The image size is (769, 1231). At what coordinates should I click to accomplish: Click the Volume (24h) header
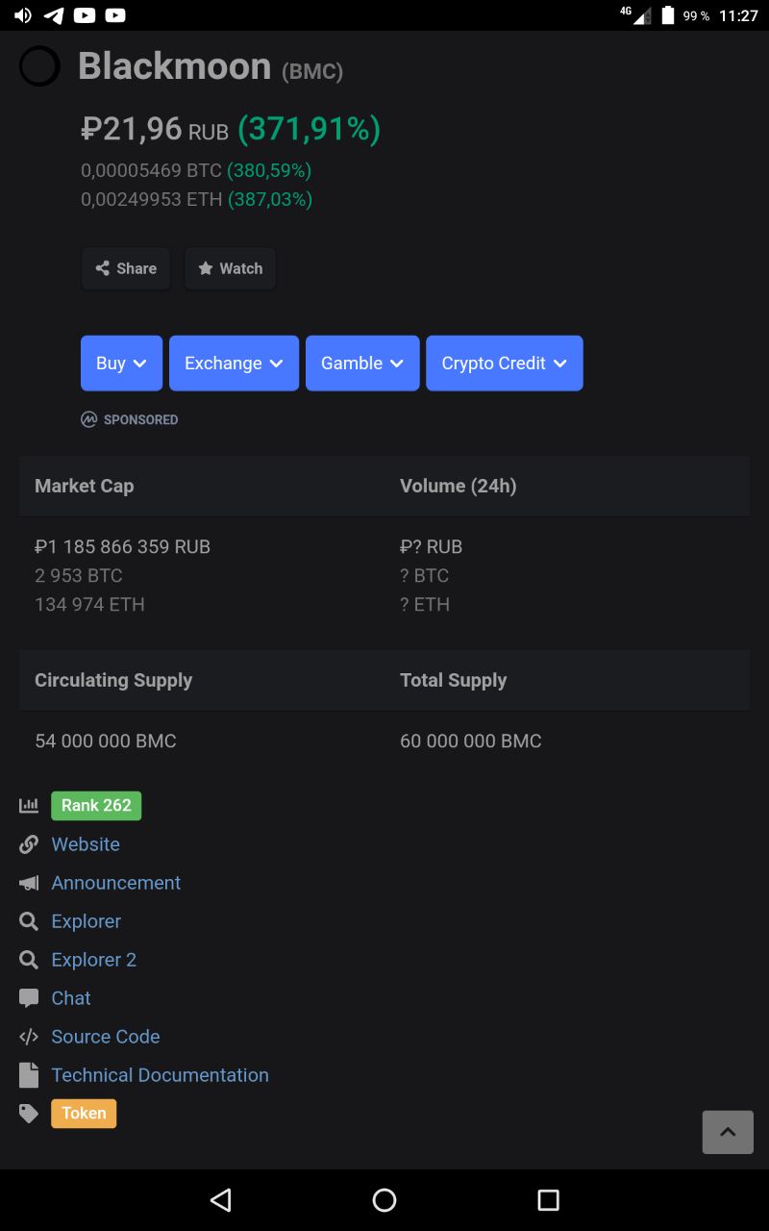[459, 486]
